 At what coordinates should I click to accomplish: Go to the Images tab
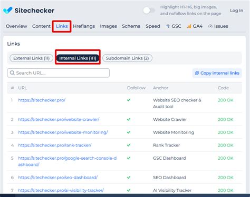pyautogui.click(x=108, y=26)
